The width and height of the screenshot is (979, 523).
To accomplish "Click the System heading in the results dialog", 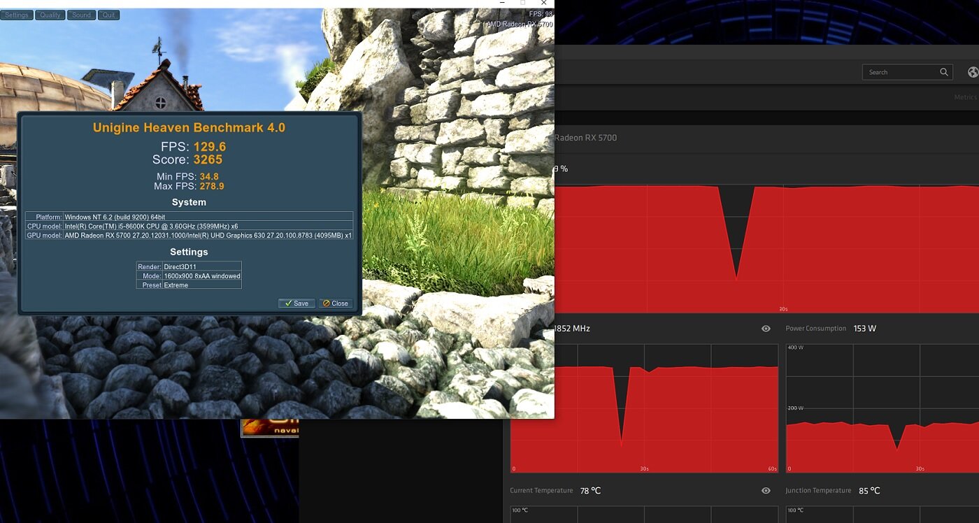I will 189,202.
